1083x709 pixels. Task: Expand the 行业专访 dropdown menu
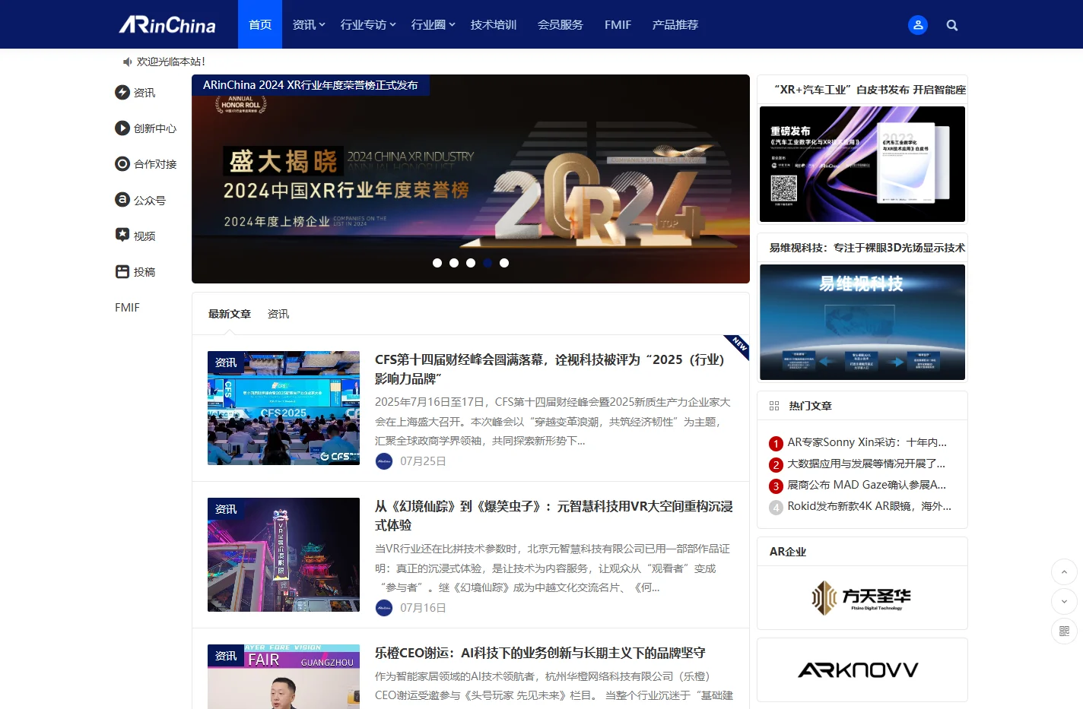368,24
